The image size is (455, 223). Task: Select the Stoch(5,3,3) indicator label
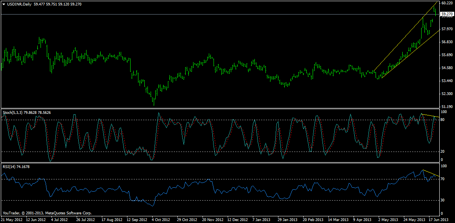12,113
